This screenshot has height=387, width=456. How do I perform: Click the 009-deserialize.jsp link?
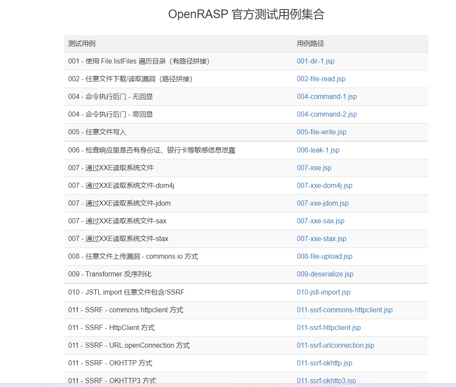point(325,274)
